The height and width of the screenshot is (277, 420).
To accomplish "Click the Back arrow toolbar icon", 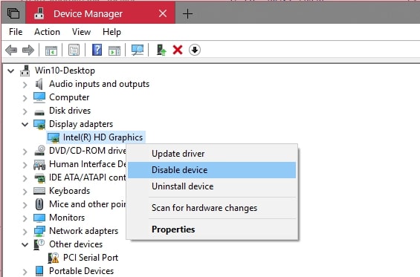I will point(11,50).
